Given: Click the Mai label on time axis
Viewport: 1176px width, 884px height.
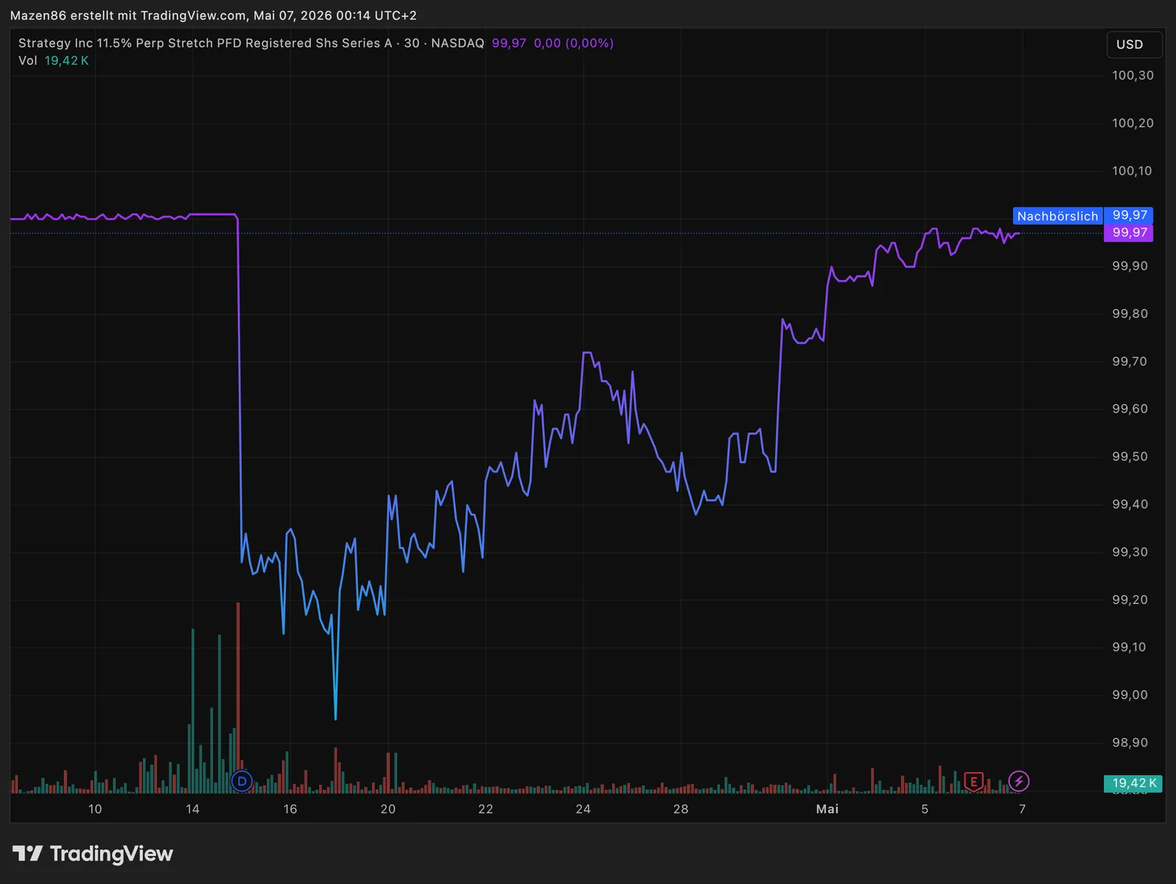Looking at the screenshot, I should coord(827,809).
